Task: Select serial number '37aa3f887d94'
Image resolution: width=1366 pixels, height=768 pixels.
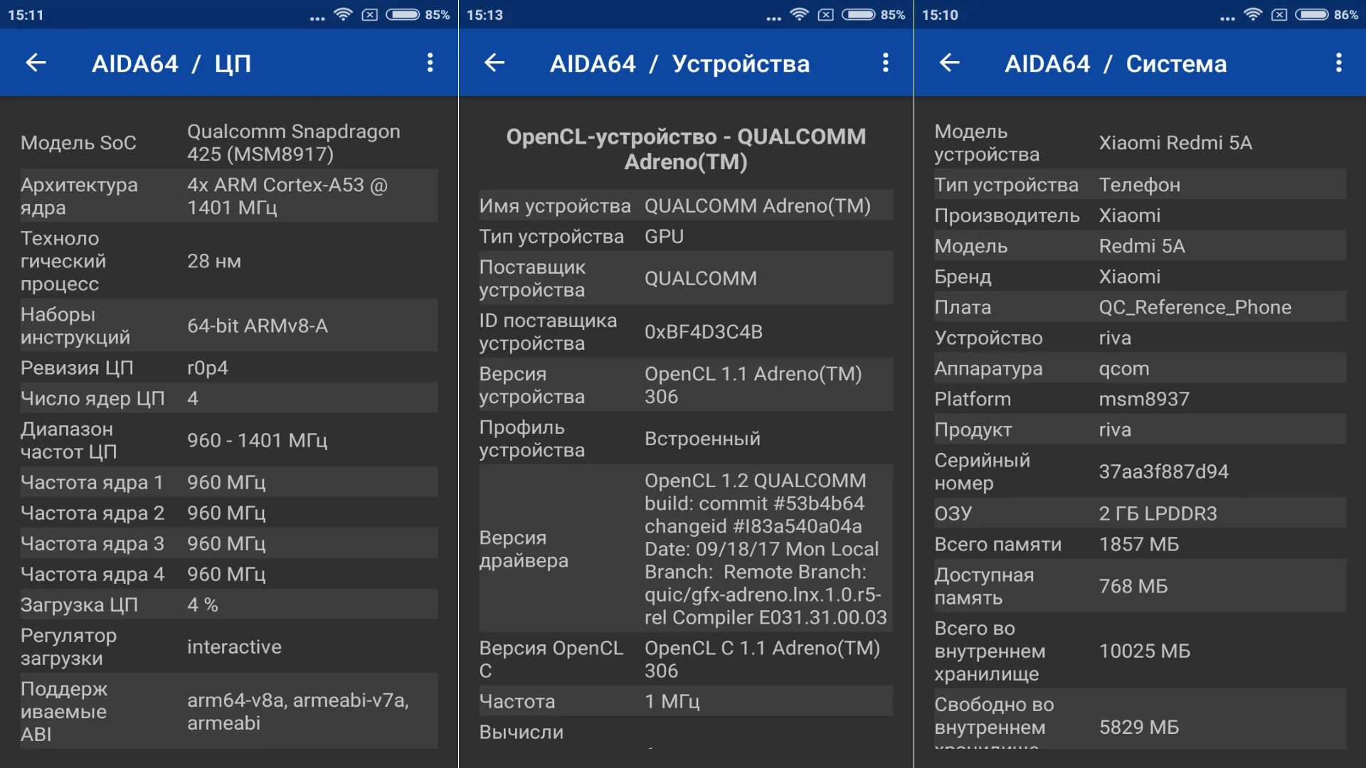Action: 1163,471
